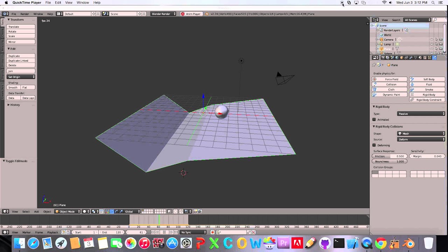Enable Cloth physics

point(390,90)
